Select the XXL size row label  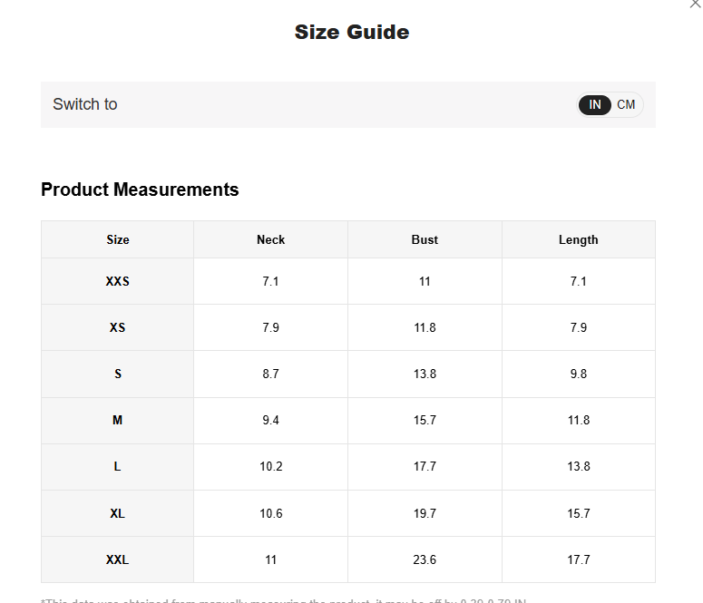pyautogui.click(x=117, y=559)
